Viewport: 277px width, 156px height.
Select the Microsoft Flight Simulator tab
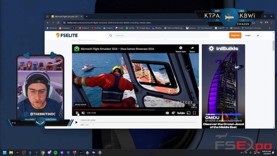point(66,16)
